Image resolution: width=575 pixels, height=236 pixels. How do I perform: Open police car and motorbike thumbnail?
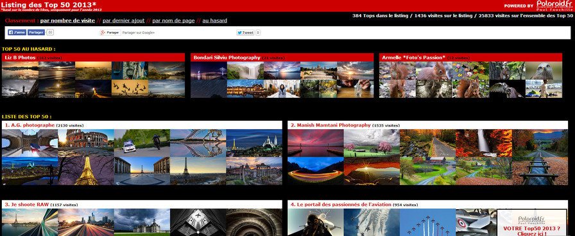click(x=142, y=143)
